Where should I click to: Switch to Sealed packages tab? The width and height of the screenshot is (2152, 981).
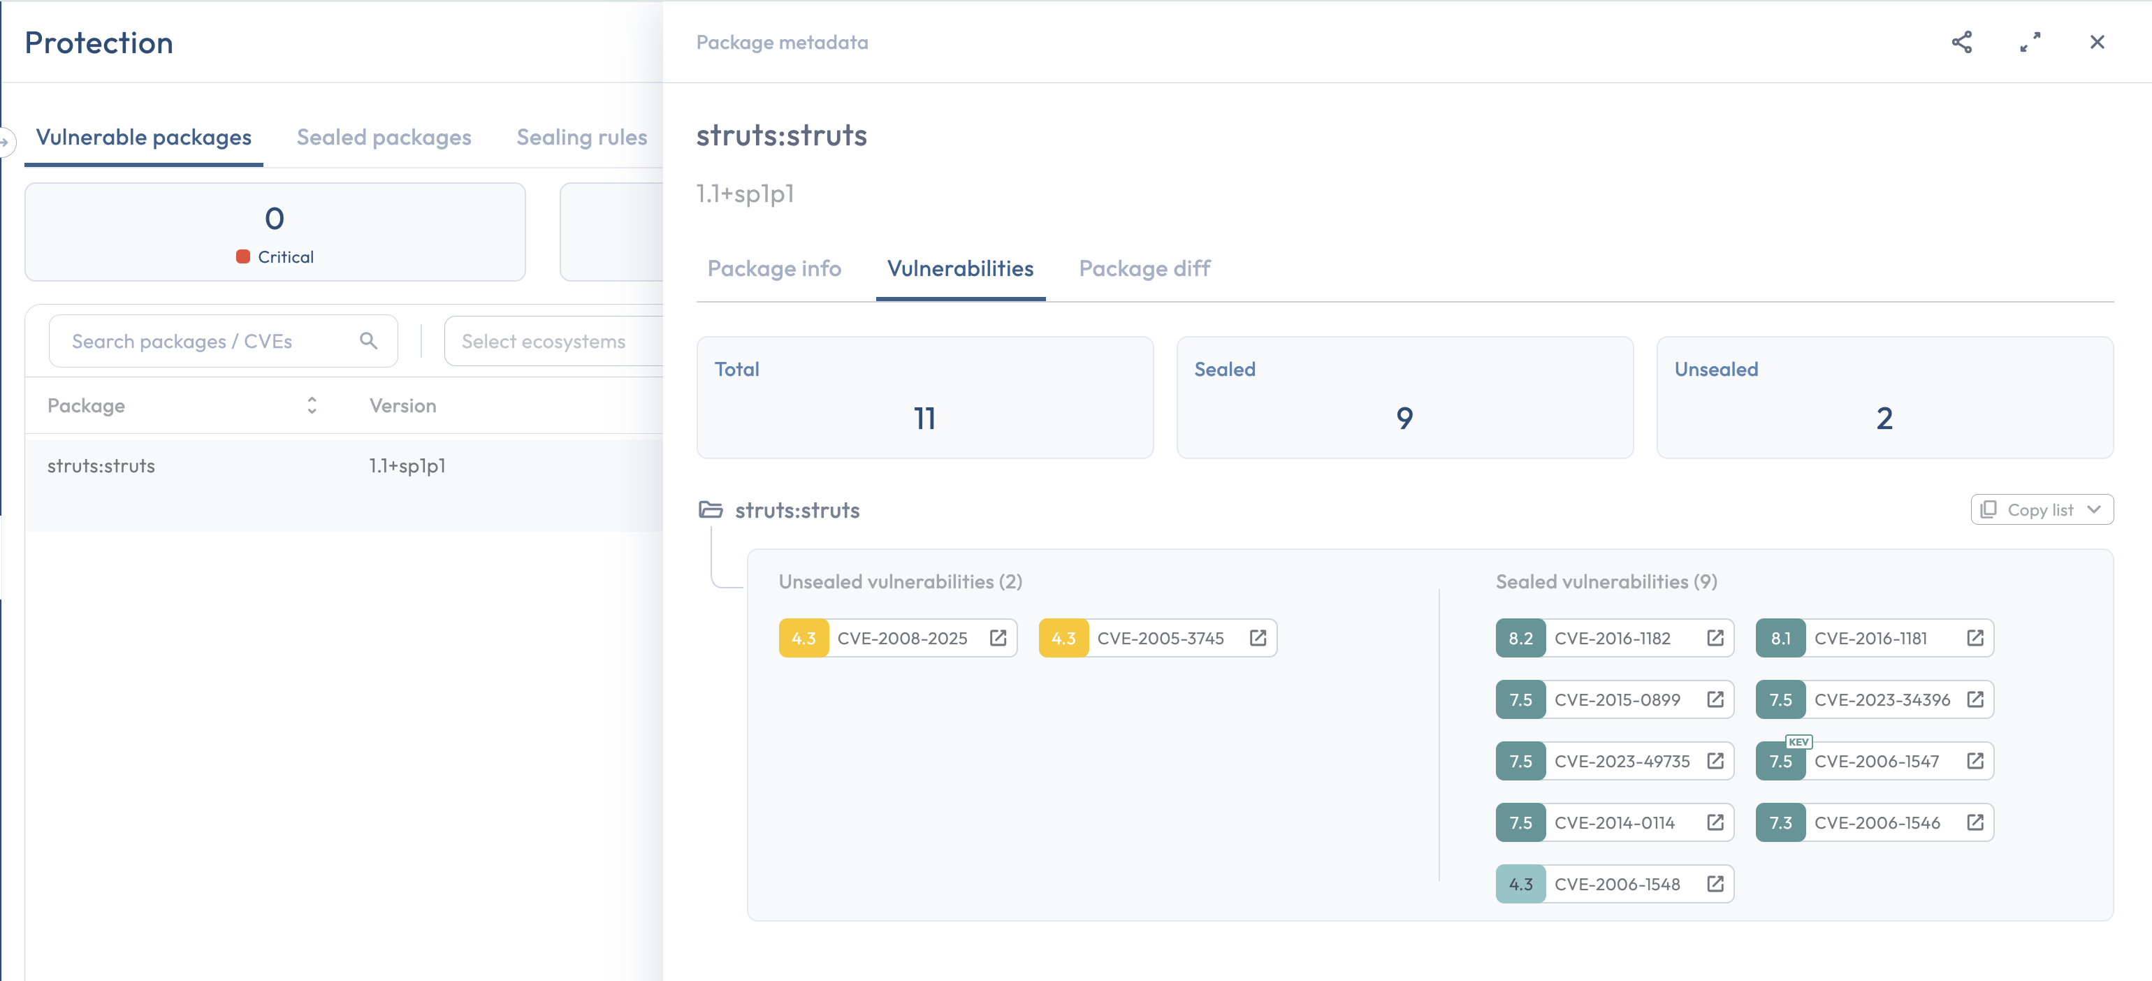coord(384,137)
